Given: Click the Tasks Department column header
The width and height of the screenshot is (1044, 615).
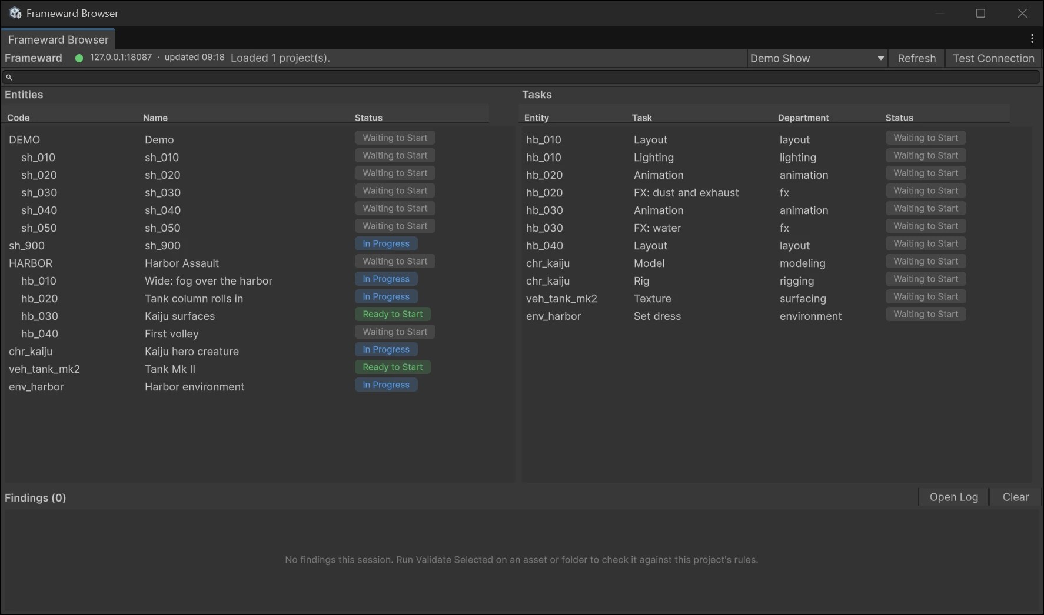Looking at the screenshot, I should 803,118.
